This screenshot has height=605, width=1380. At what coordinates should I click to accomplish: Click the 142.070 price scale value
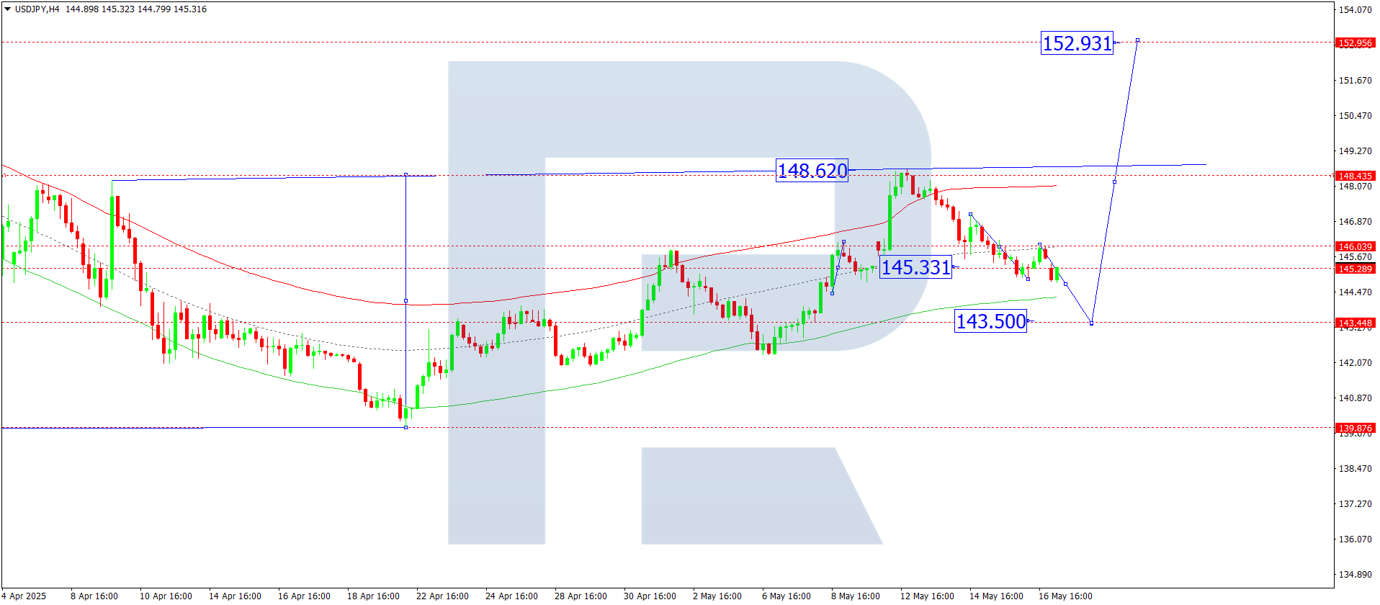tap(1355, 363)
